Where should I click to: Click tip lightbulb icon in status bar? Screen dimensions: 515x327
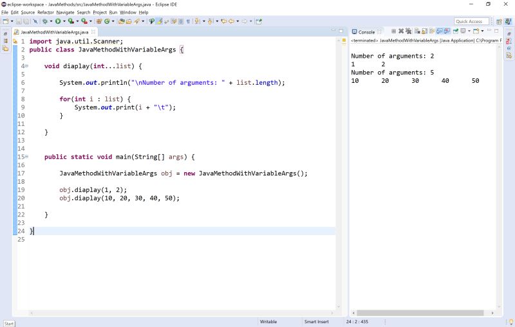(x=511, y=322)
